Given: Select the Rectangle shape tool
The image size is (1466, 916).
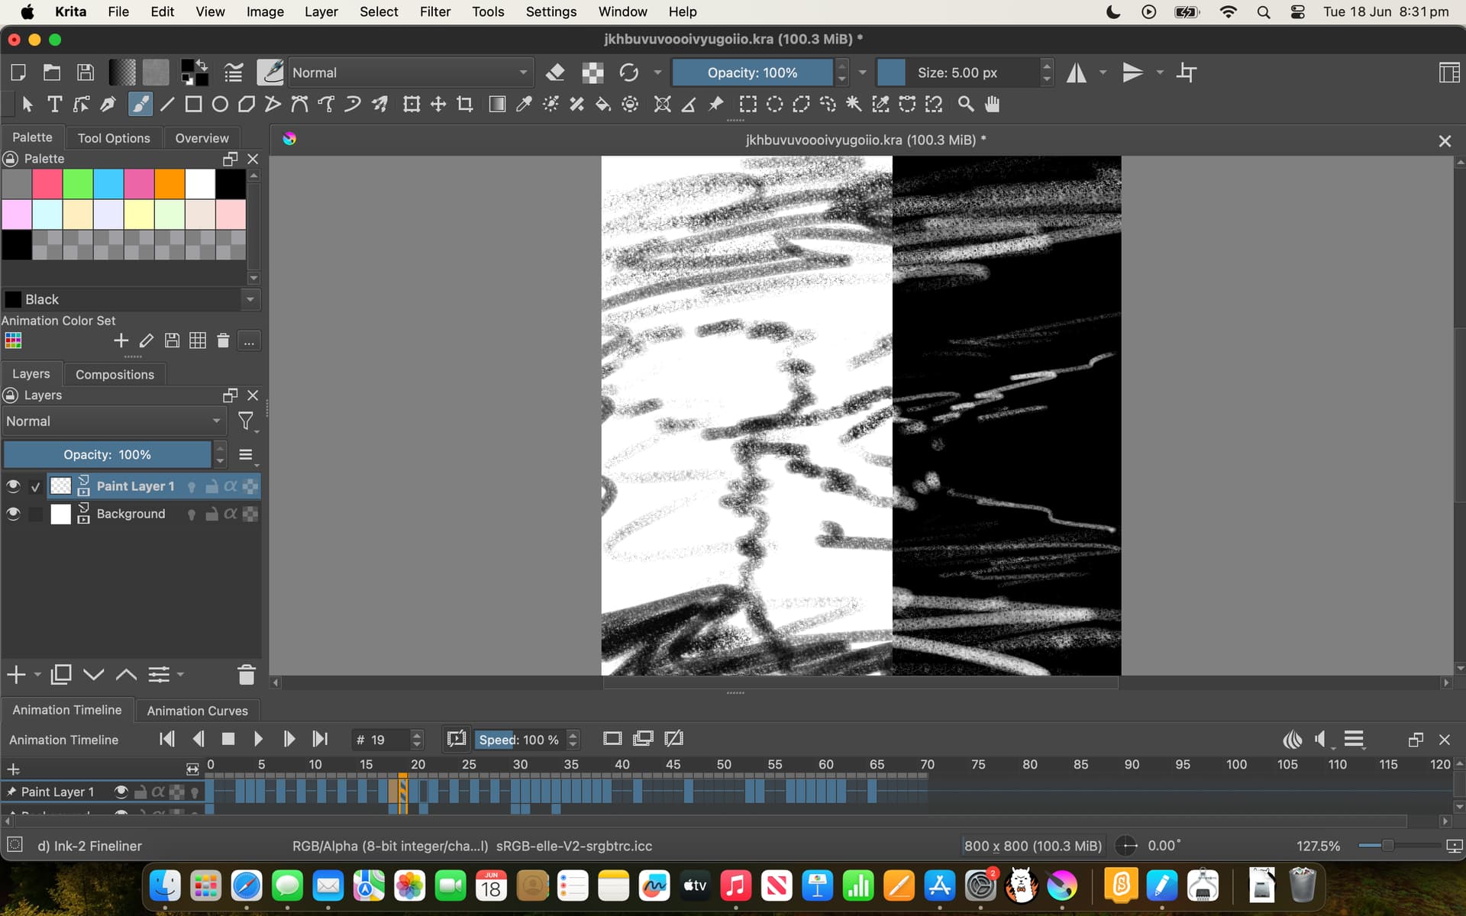Looking at the screenshot, I should [x=193, y=105].
